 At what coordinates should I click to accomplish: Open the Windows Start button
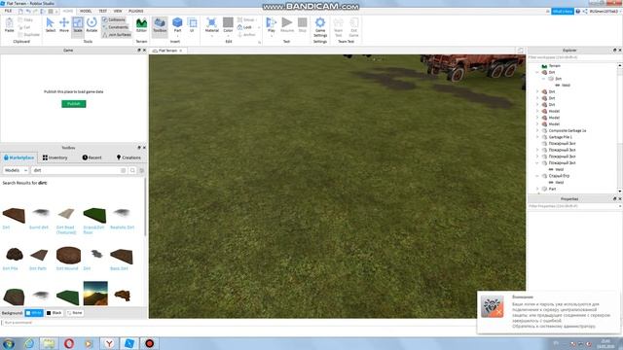9,343
